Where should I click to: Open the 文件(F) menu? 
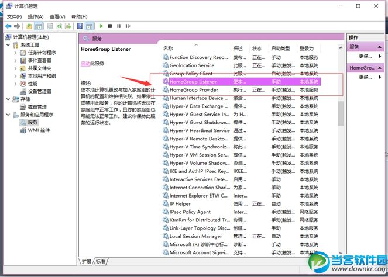[x=15, y=16]
